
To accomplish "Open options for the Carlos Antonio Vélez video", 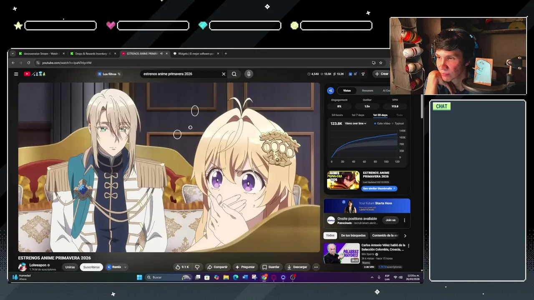I will pyautogui.click(x=408, y=246).
